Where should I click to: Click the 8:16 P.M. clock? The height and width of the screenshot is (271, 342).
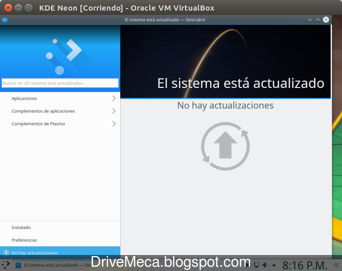click(x=305, y=265)
